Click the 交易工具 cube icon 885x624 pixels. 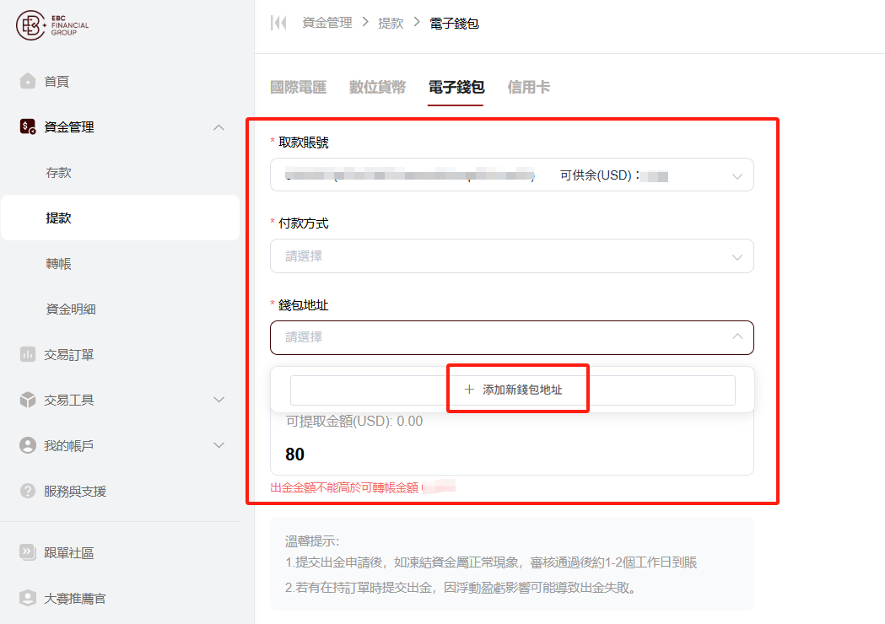(28, 401)
